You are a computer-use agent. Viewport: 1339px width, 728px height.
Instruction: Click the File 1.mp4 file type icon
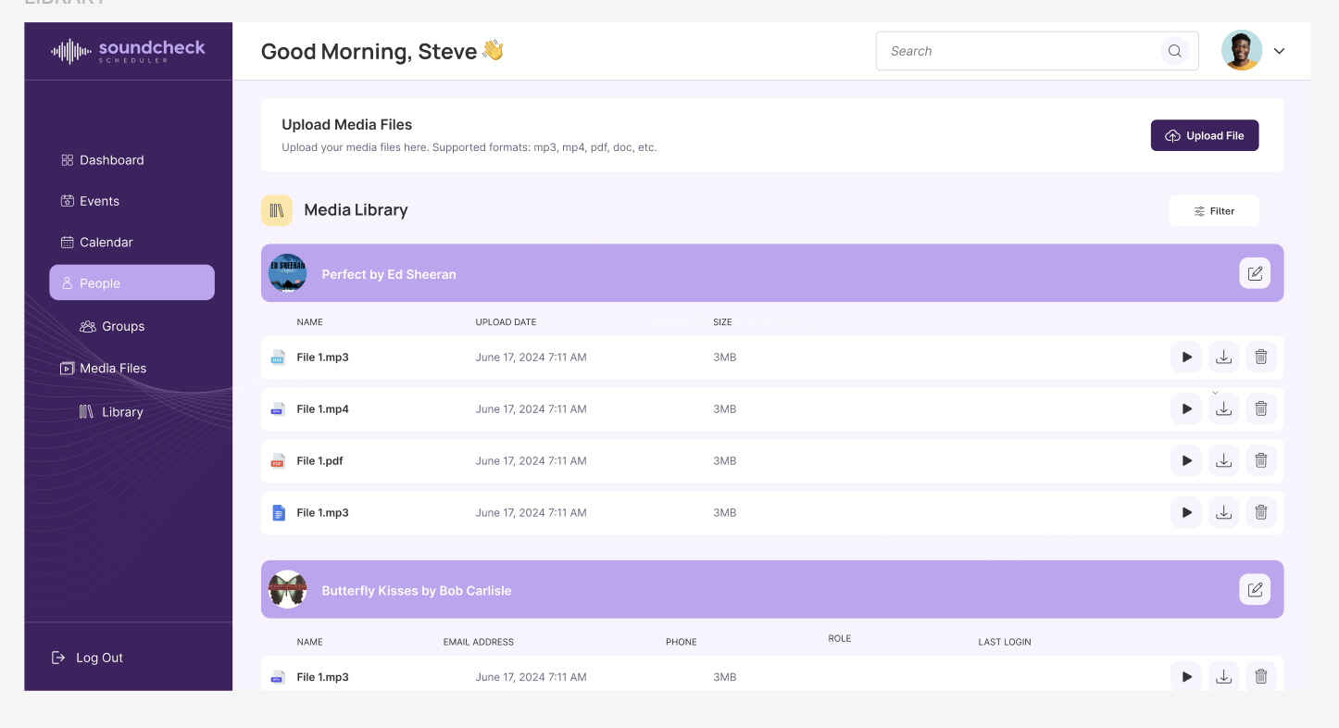pyautogui.click(x=277, y=408)
